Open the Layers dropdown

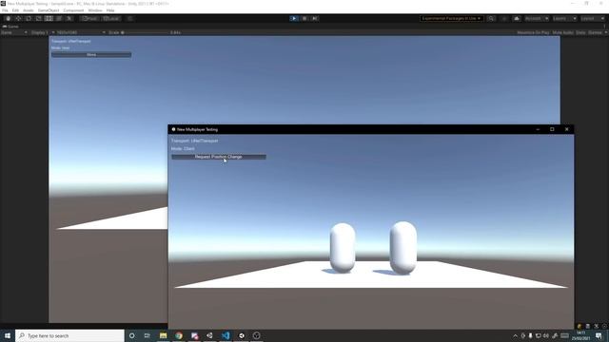click(x=564, y=19)
